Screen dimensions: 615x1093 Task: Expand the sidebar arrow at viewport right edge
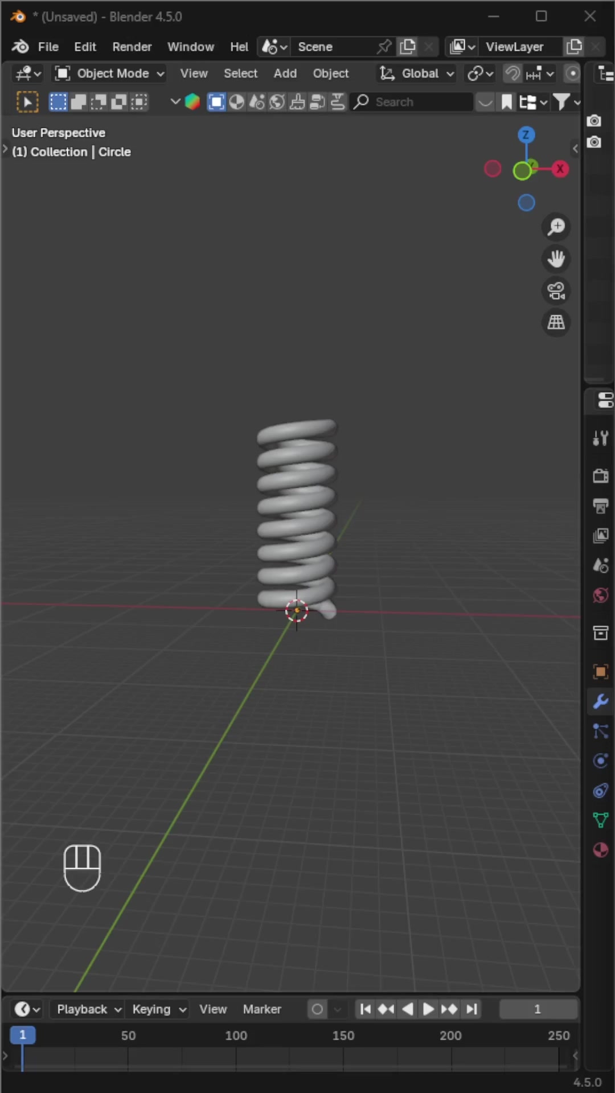coord(575,149)
